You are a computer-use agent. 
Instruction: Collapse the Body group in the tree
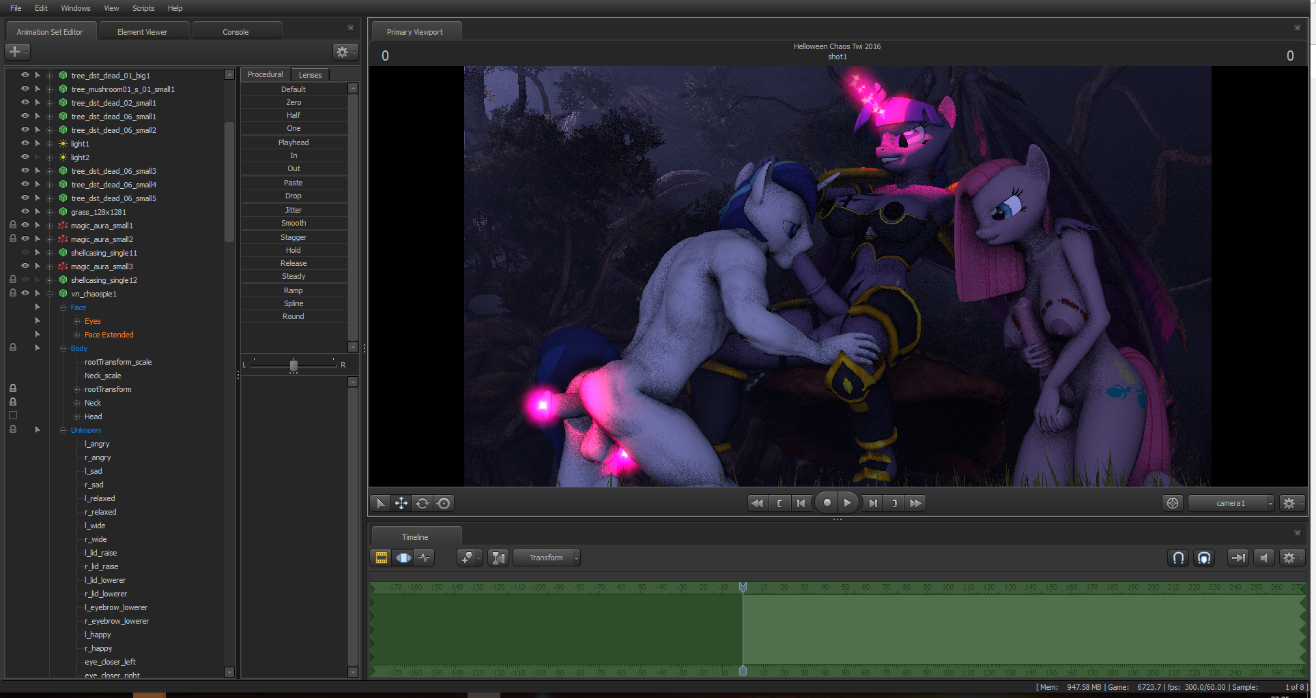[x=63, y=348]
